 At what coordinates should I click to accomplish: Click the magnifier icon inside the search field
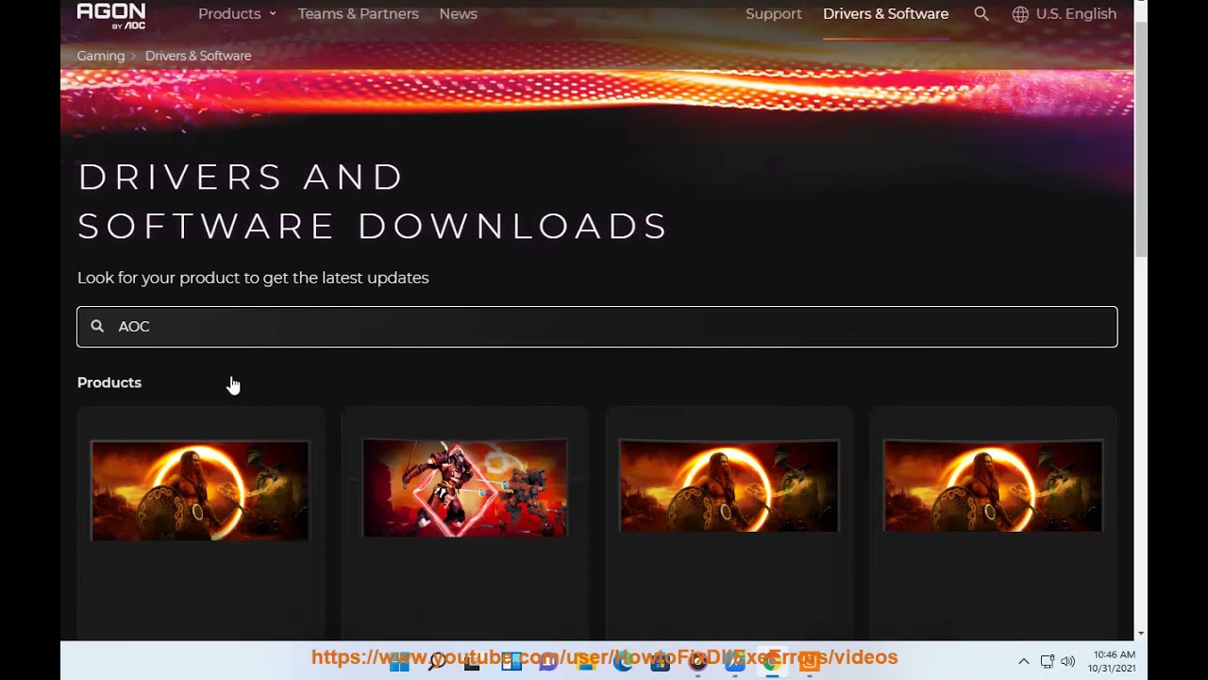coord(97,326)
